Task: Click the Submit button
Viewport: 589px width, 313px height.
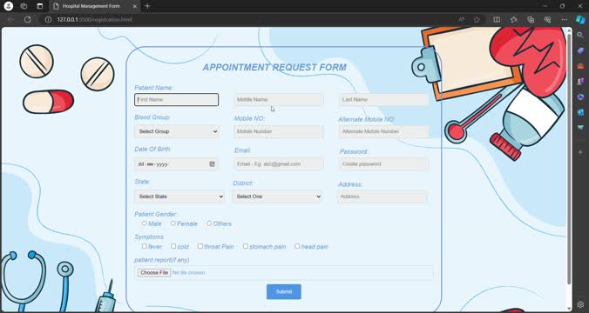Action: tap(283, 291)
